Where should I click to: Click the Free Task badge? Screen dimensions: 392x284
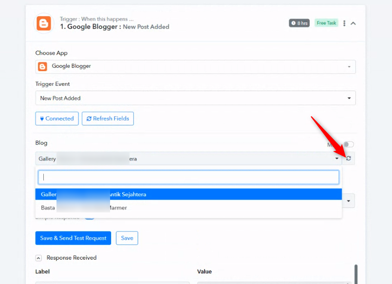click(326, 23)
